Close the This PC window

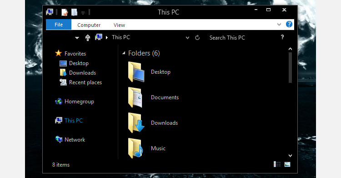click(x=284, y=10)
